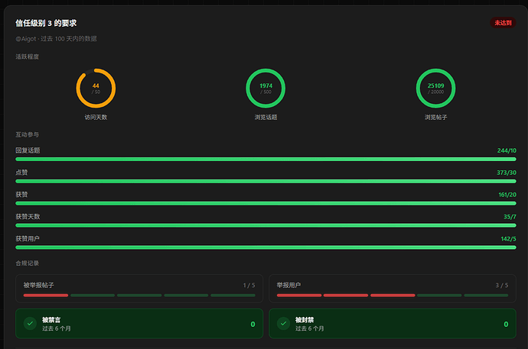Viewport: 528px width, 349px height.
Task: Click the 373/30 value
Action: 507,173
